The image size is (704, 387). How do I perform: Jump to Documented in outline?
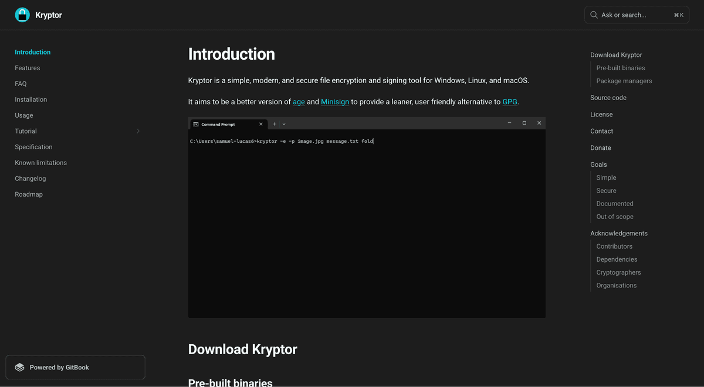[x=615, y=204]
